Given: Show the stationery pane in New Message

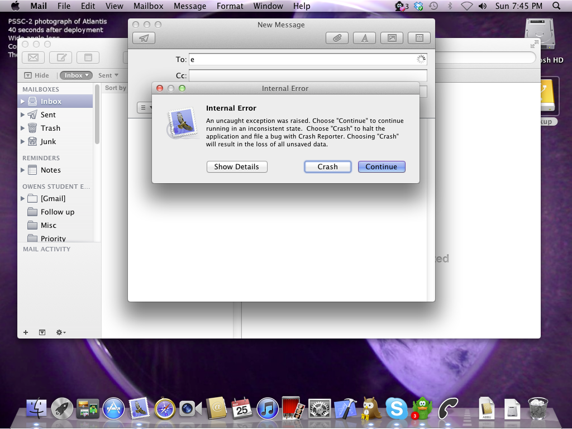Looking at the screenshot, I should coord(419,38).
